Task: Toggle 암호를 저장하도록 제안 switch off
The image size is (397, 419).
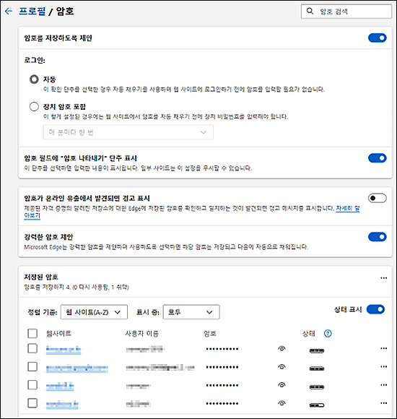Action: pos(377,38)
